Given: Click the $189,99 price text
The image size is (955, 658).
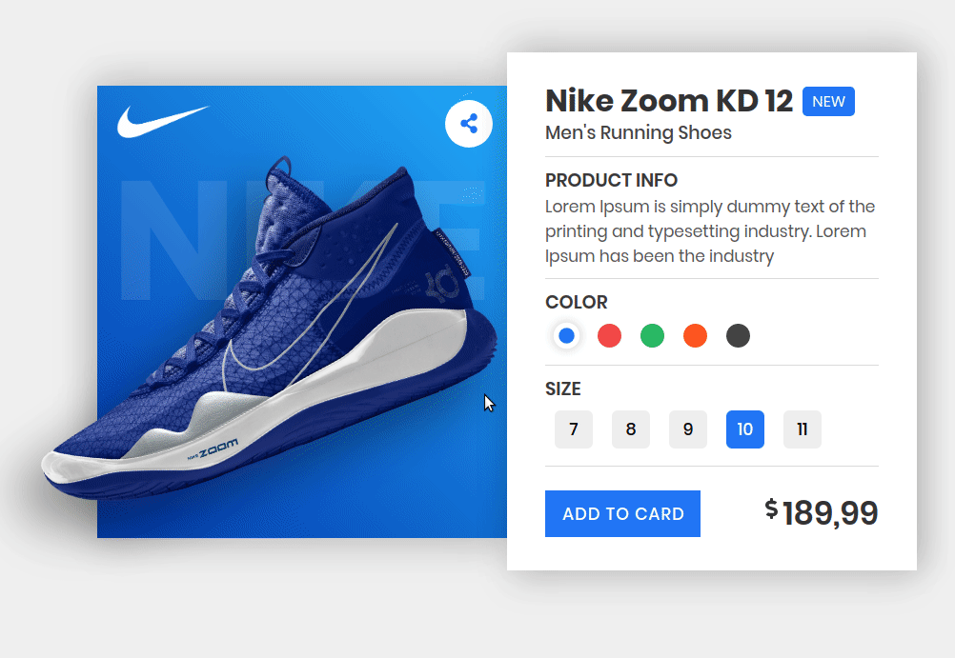Looking at the screenshot, I should (x=821, y=512).
